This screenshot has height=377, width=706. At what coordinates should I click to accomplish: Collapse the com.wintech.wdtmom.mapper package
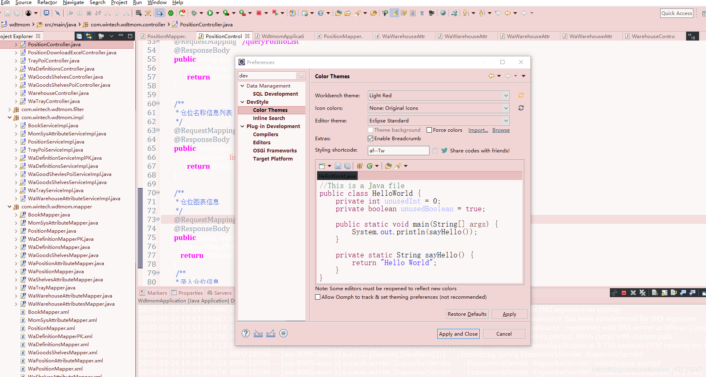(9, 207)
